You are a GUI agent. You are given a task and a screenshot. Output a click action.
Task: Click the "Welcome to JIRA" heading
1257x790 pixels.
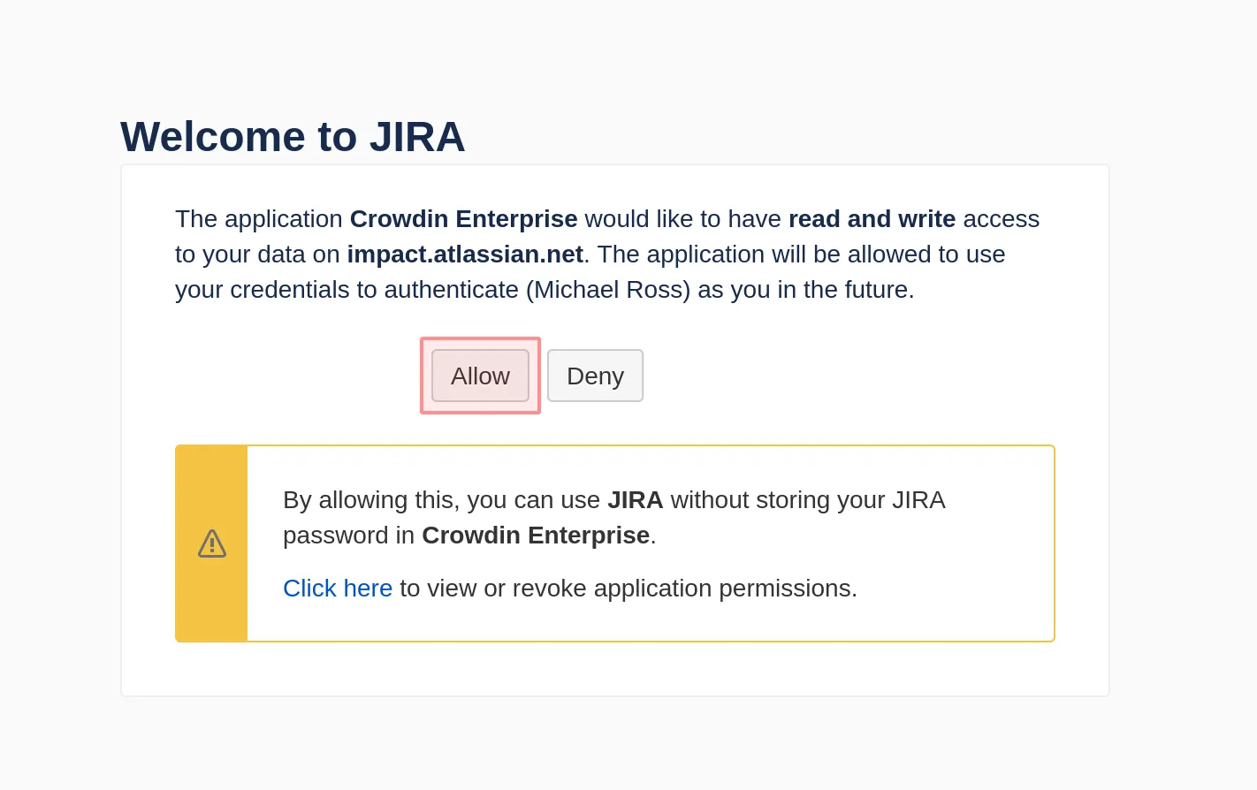coord(293,137)
